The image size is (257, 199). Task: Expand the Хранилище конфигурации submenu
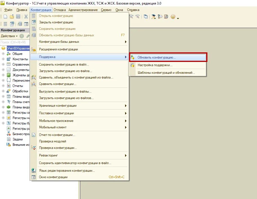(x=79, y=106)
